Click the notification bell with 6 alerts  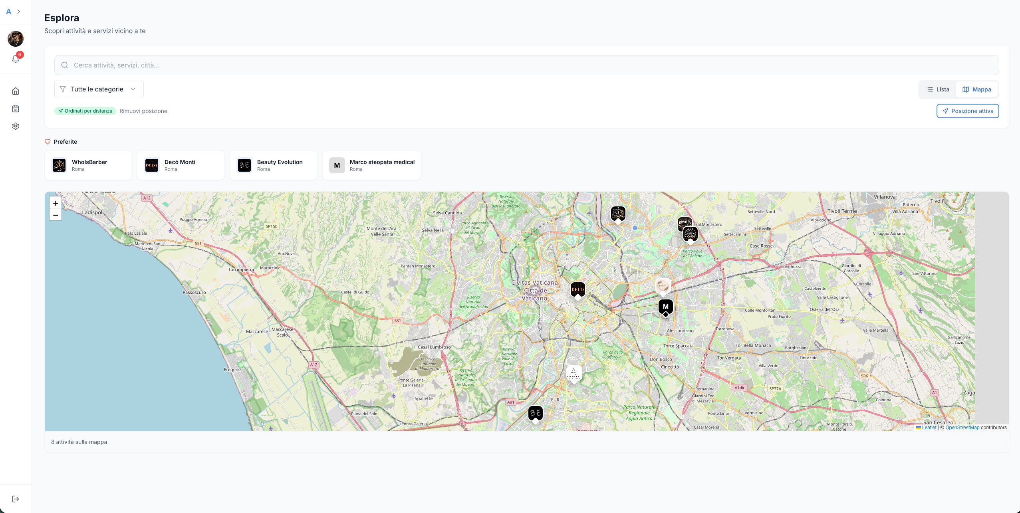pyautogui.click(x=16, y=59)
